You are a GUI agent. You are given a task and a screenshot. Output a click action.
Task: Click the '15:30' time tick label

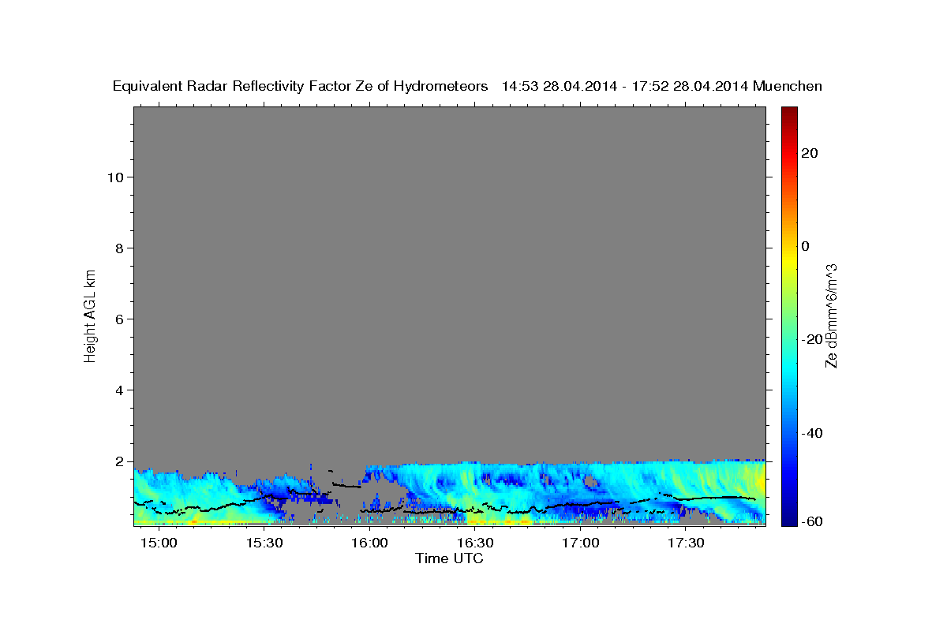coord(264,543)
